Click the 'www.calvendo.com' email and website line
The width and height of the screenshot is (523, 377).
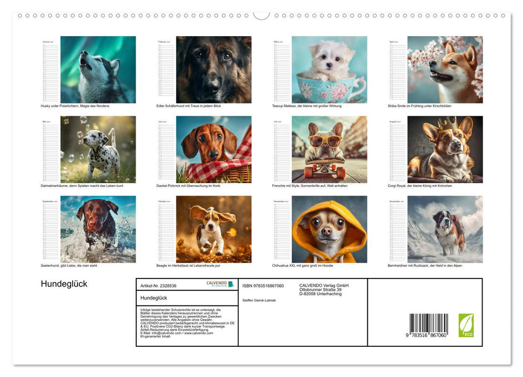177,333
